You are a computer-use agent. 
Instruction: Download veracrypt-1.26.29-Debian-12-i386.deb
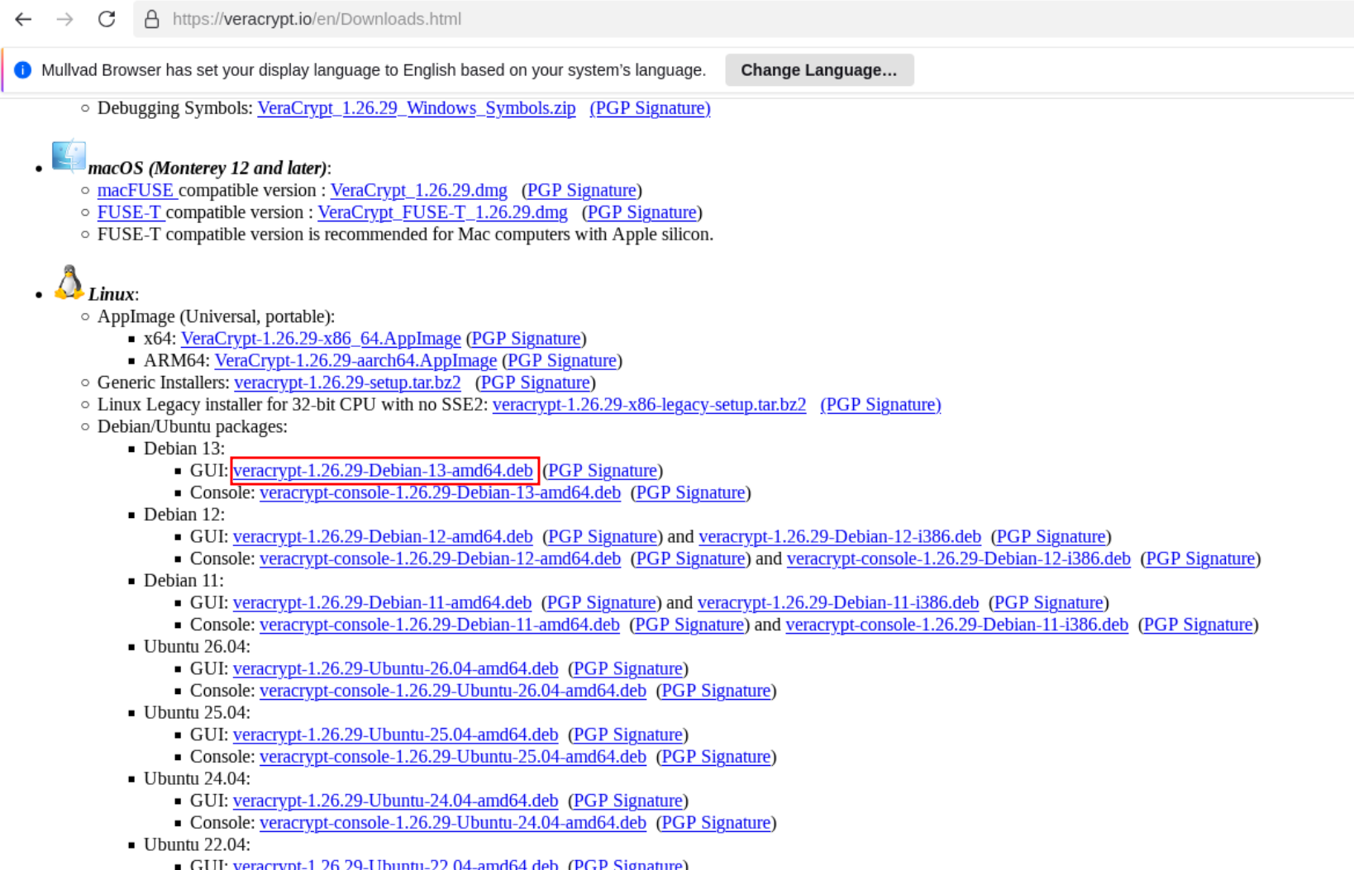point(840,537)
